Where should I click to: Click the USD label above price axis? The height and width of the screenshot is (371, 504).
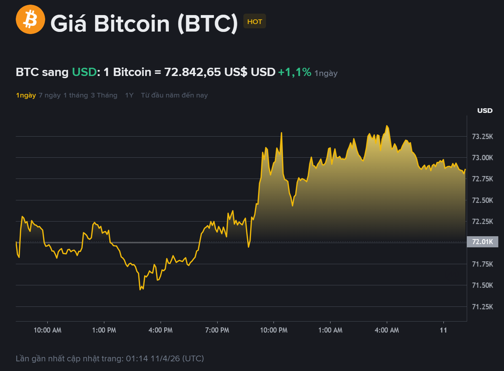(485, 111)
